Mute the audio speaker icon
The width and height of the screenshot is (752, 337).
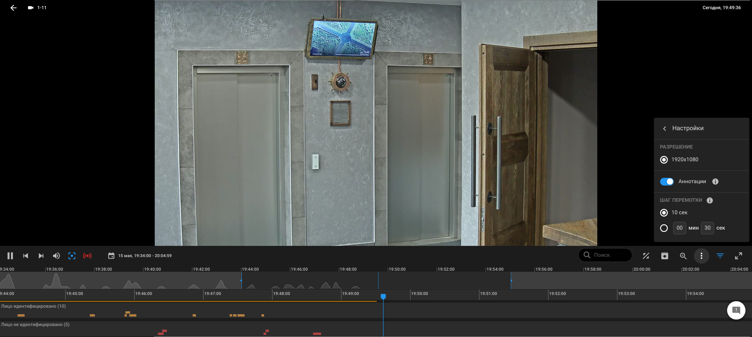click(56, 256)
